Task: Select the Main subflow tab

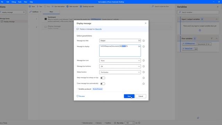Action: [51, 12]
